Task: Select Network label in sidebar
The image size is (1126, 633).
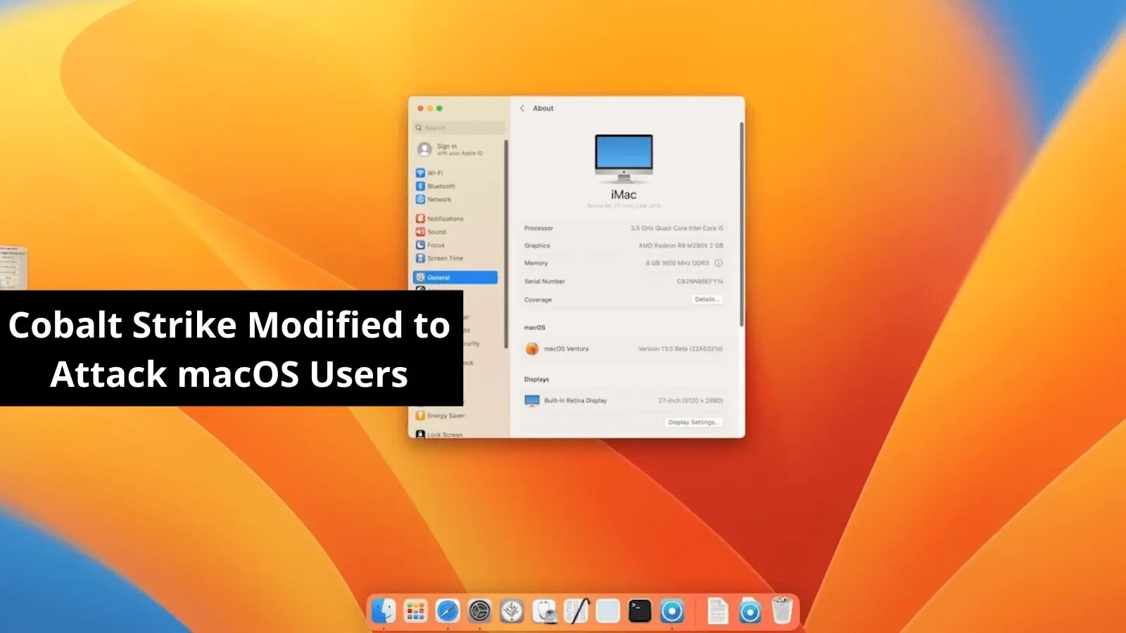Action: pyautogui.click(x=439, y=200)
